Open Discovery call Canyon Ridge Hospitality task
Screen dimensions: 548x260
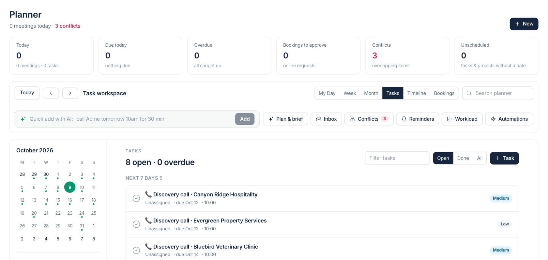pyautogui.click(x=322, y=198)
